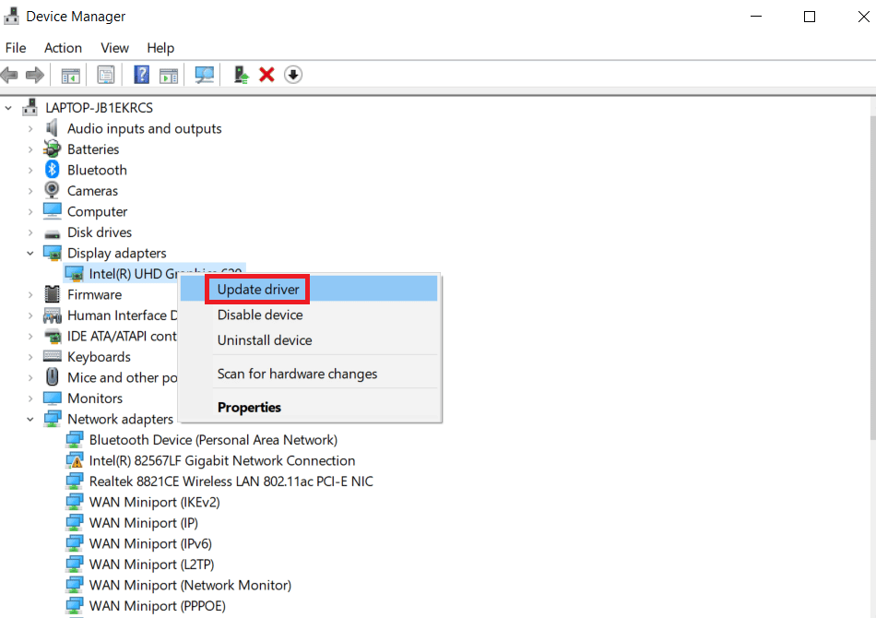Screen dimensions: 876x618
Task: Click the Disable device toolbar icon
Action: click(292, 75)
